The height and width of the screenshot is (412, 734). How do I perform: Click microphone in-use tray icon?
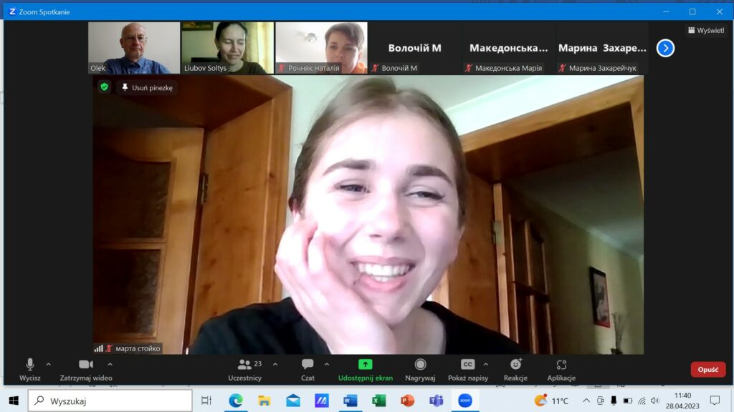[x=614, y=401]
